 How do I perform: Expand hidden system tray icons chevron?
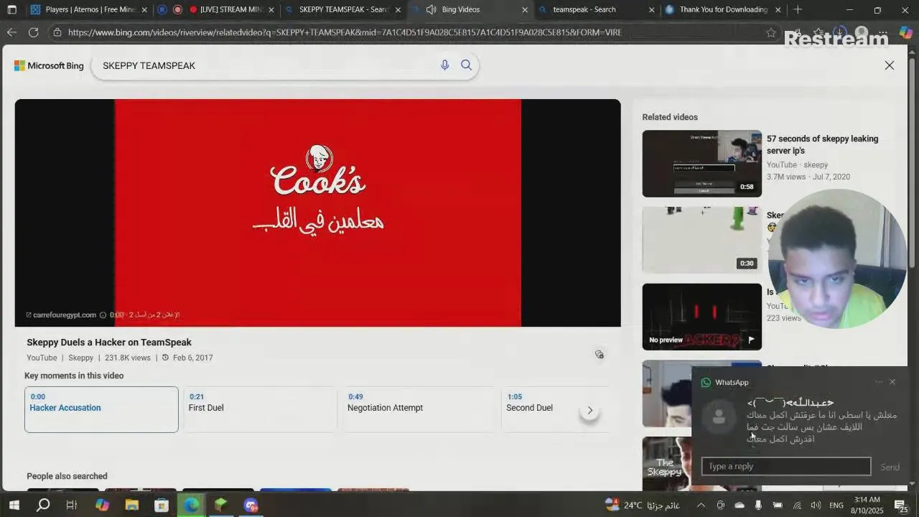click(701, 505)
